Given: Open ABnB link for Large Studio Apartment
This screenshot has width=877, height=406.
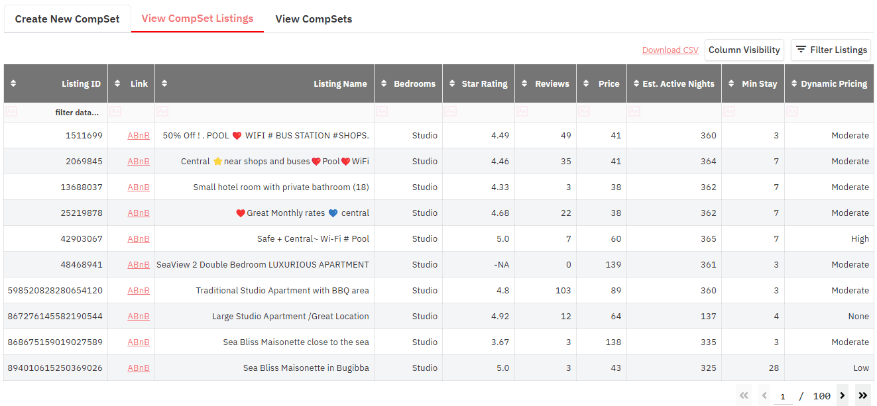Looking at the screenshot, I should [x=139, y=316].
